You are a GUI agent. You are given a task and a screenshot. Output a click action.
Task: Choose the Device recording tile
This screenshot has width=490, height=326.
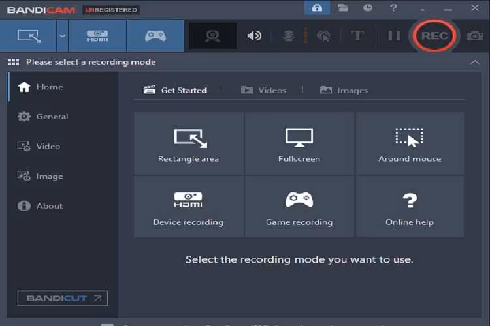pos(188,207)
